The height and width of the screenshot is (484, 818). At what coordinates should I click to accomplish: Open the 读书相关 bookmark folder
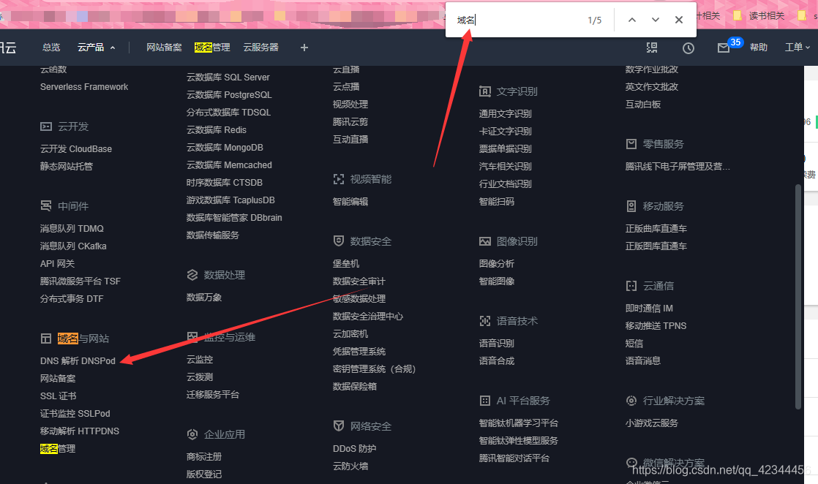click(759, 15)
